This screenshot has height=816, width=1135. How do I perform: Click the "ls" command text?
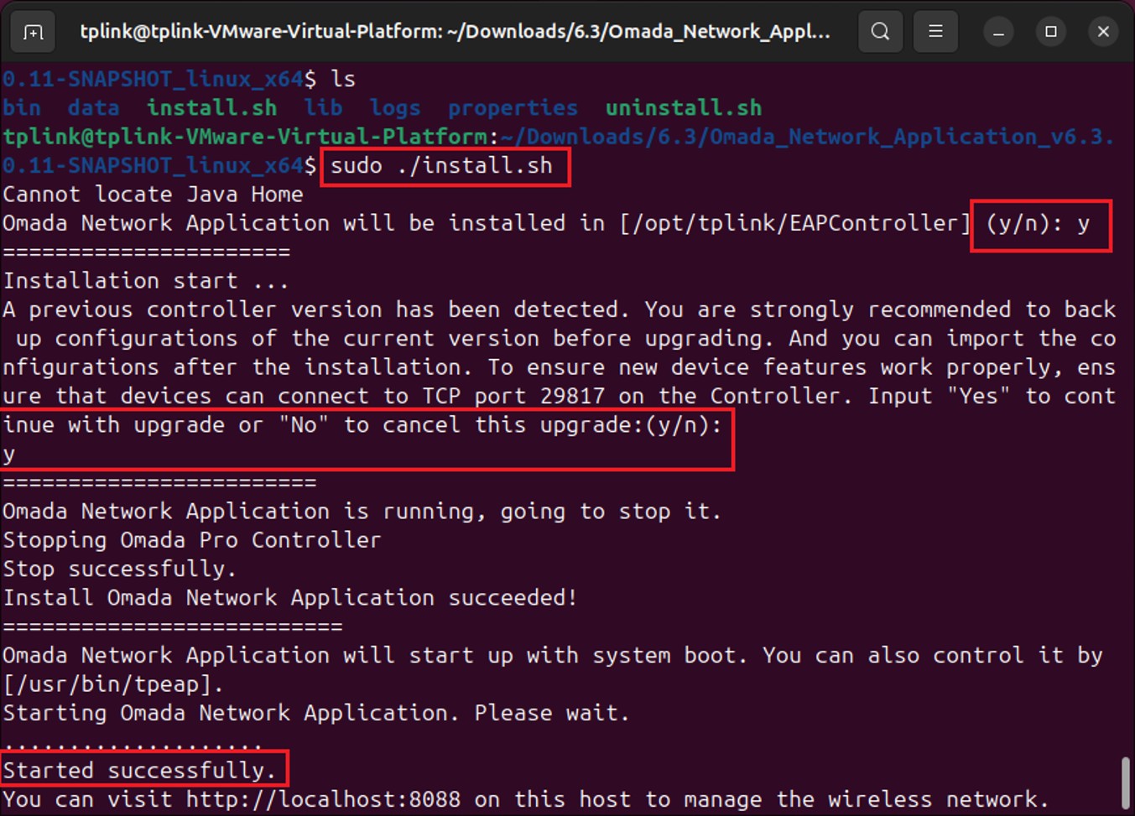click(x=342, y=80)
